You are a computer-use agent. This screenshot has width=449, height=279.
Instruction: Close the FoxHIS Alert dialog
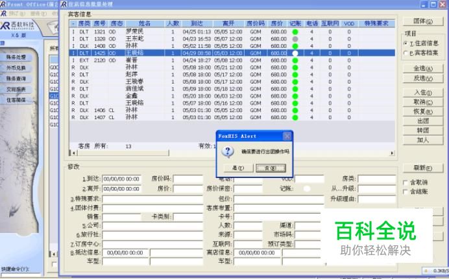(x=287, y=136)
